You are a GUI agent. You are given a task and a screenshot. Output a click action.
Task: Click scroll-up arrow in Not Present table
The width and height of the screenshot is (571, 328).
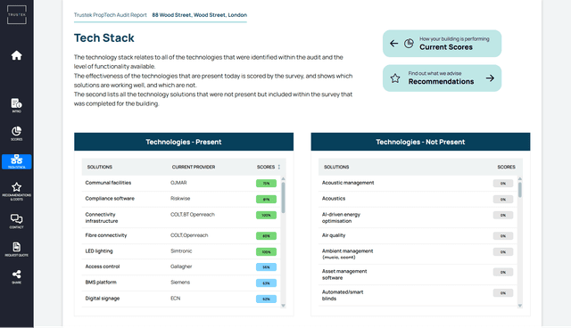(519, 179)
